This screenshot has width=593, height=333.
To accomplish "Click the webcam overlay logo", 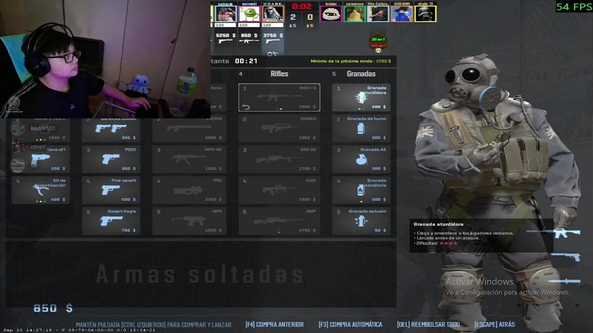I will [x=14, y=104].
